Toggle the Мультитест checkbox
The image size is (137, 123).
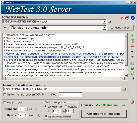[x=5, y=103]
